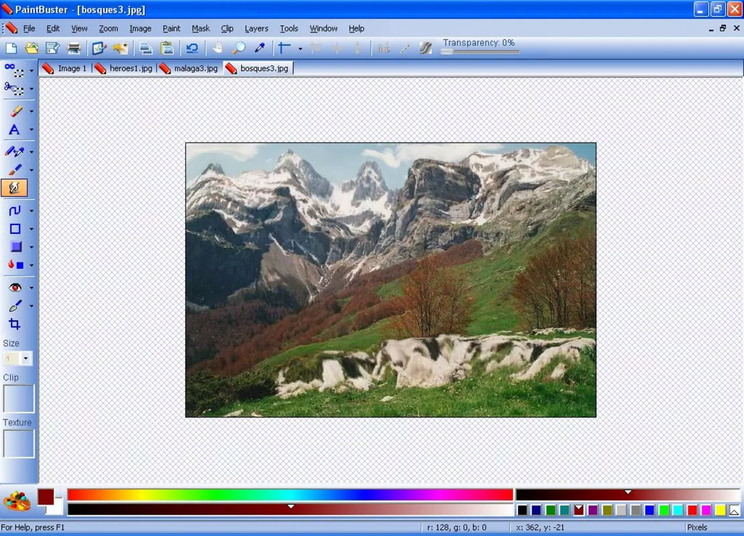
Task: Select the Eyedropper icon in the top toolbar
Action: (259, 48)
